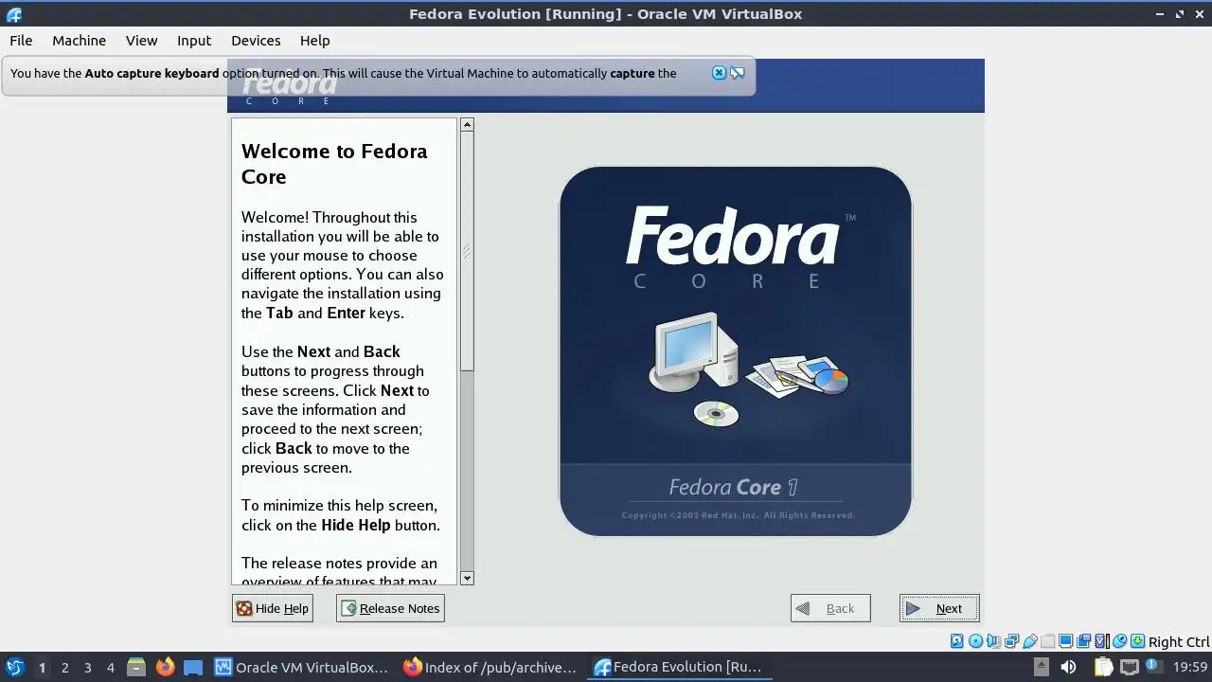Click the removable media eject tray icon

[x=1041, y=667]
